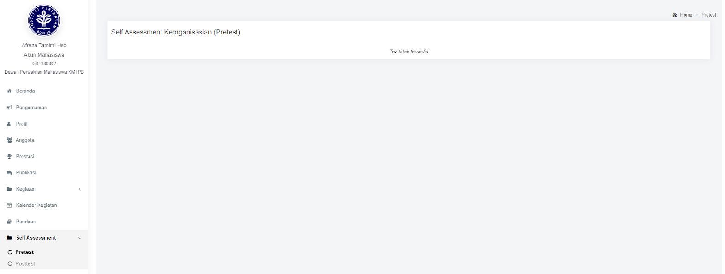Click the Akun Mahasiswa label

click(x=44, y=55)
